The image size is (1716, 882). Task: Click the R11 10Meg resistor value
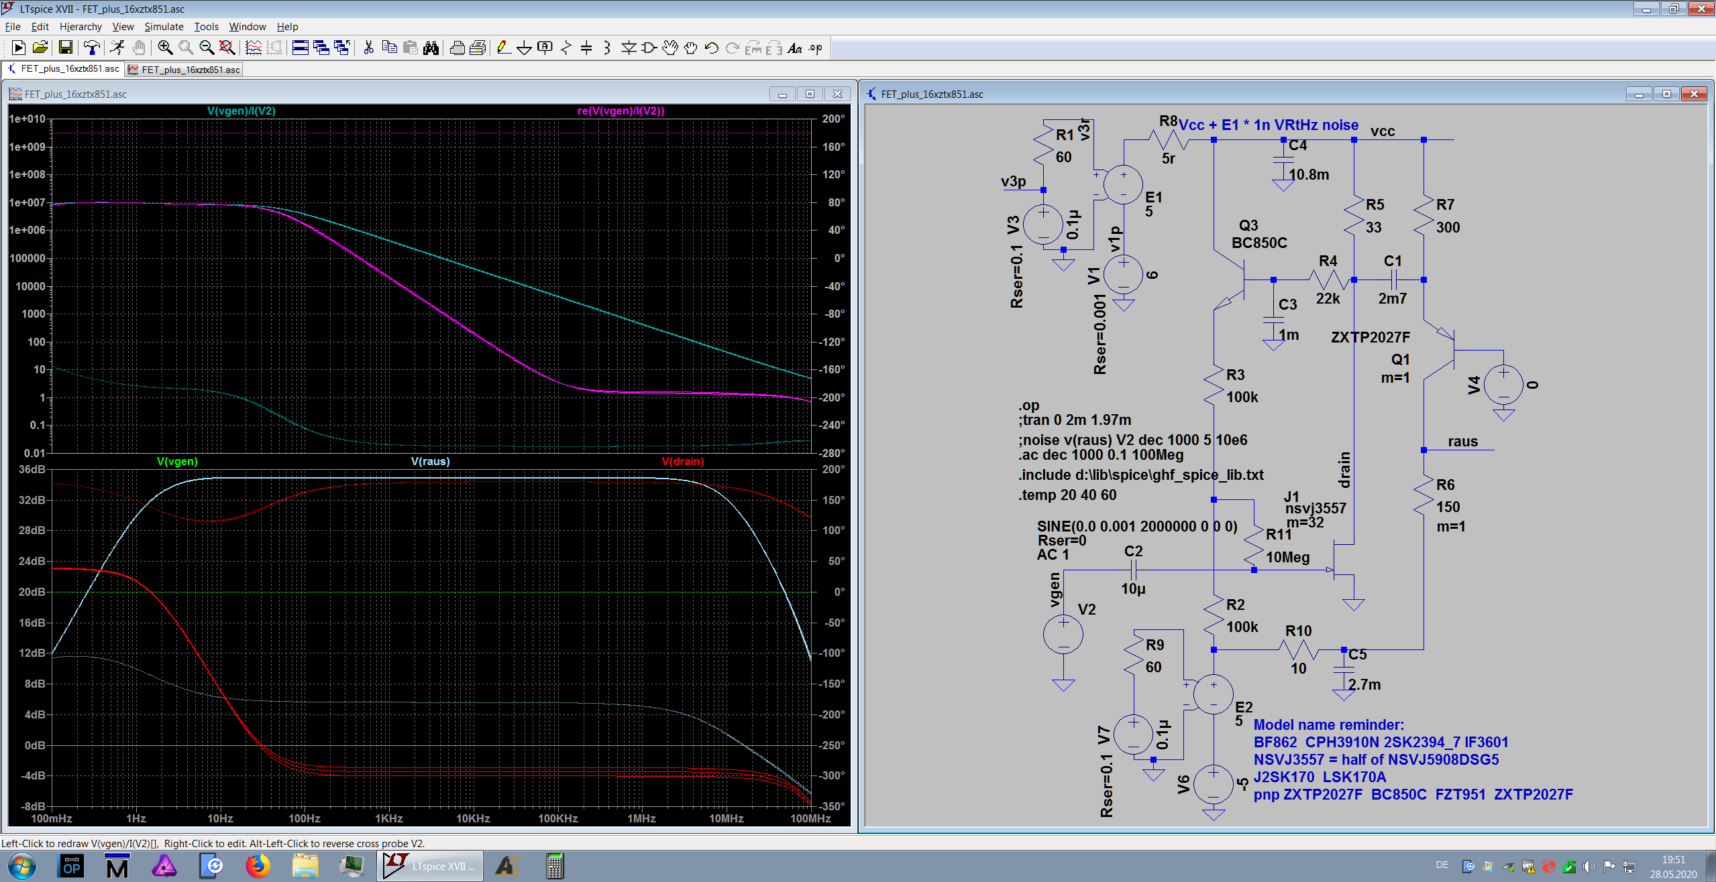(x=1287, y=558)
